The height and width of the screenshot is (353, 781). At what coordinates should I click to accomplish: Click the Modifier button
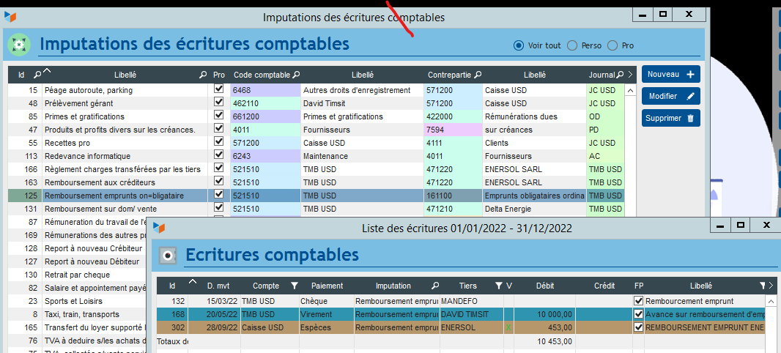[x=670, y=96]
